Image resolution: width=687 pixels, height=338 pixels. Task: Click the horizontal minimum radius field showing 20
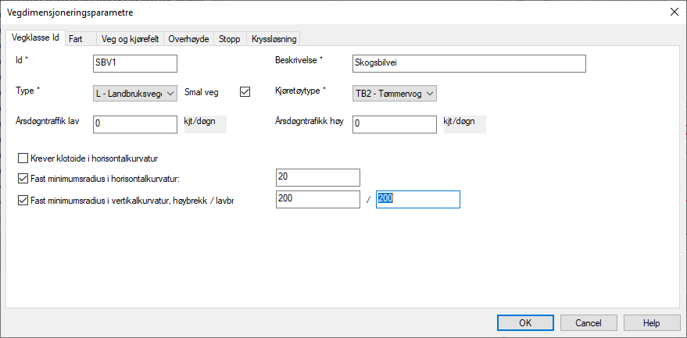click(317, 178)
